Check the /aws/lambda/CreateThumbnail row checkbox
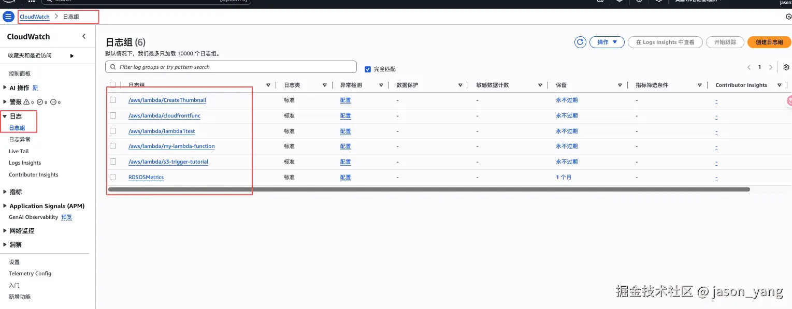This screenshot has width=792, height=309. (x=113, y=100)
